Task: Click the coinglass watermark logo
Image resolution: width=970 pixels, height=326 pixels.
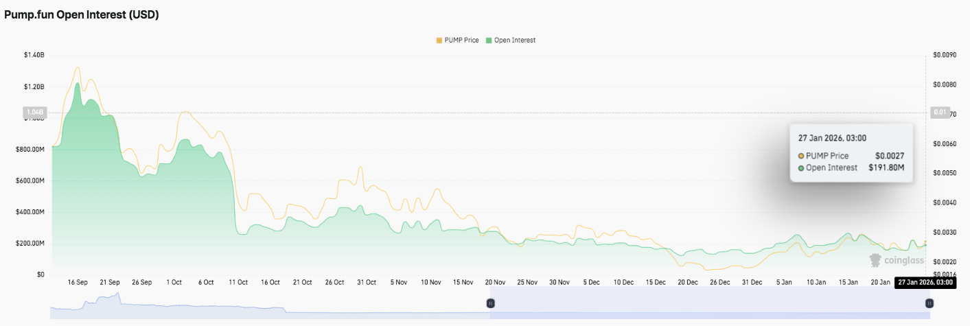Action: [895, 260]
